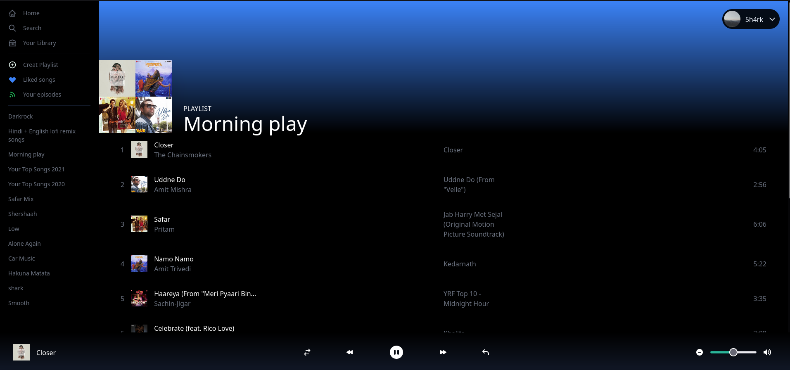Viewport: 790px width, 370px height.
Task: Open the Alone Again playlist
Action: point(24,244)
